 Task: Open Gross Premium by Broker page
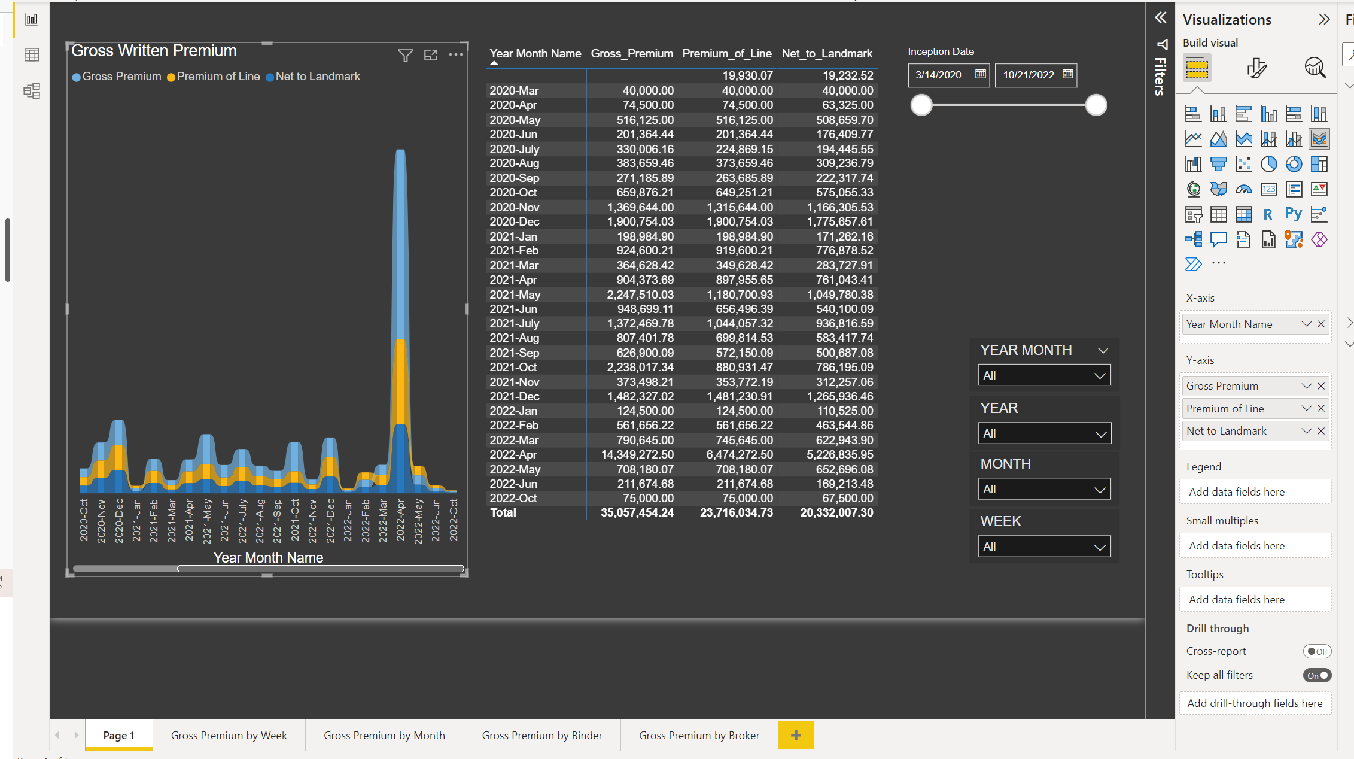699,735
